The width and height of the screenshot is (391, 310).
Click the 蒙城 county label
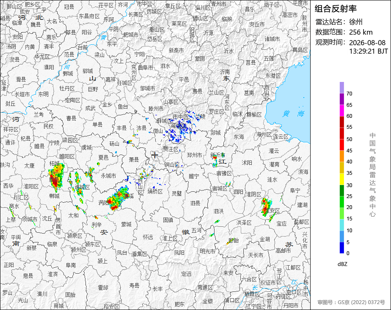(x=126, y=224)
